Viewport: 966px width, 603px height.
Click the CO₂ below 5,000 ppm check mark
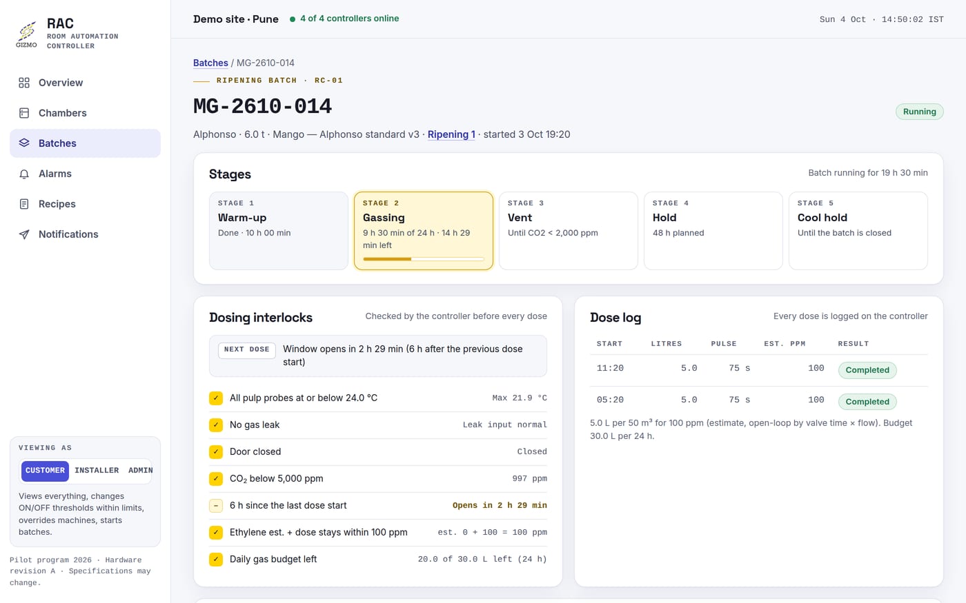216,478
